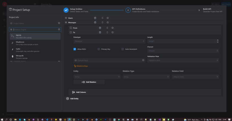Delete the Users entity with trash icon
232x121 pixels.
pos(95,18)
